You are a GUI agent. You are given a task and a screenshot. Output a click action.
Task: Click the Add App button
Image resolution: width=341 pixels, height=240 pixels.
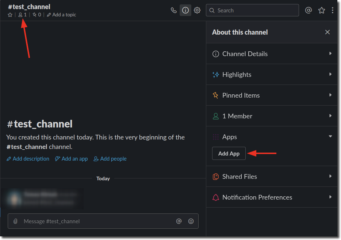pos(229,154)
